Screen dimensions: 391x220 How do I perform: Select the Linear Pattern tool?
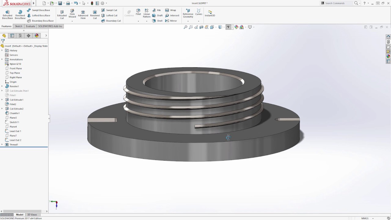click(x=147, y=13)
